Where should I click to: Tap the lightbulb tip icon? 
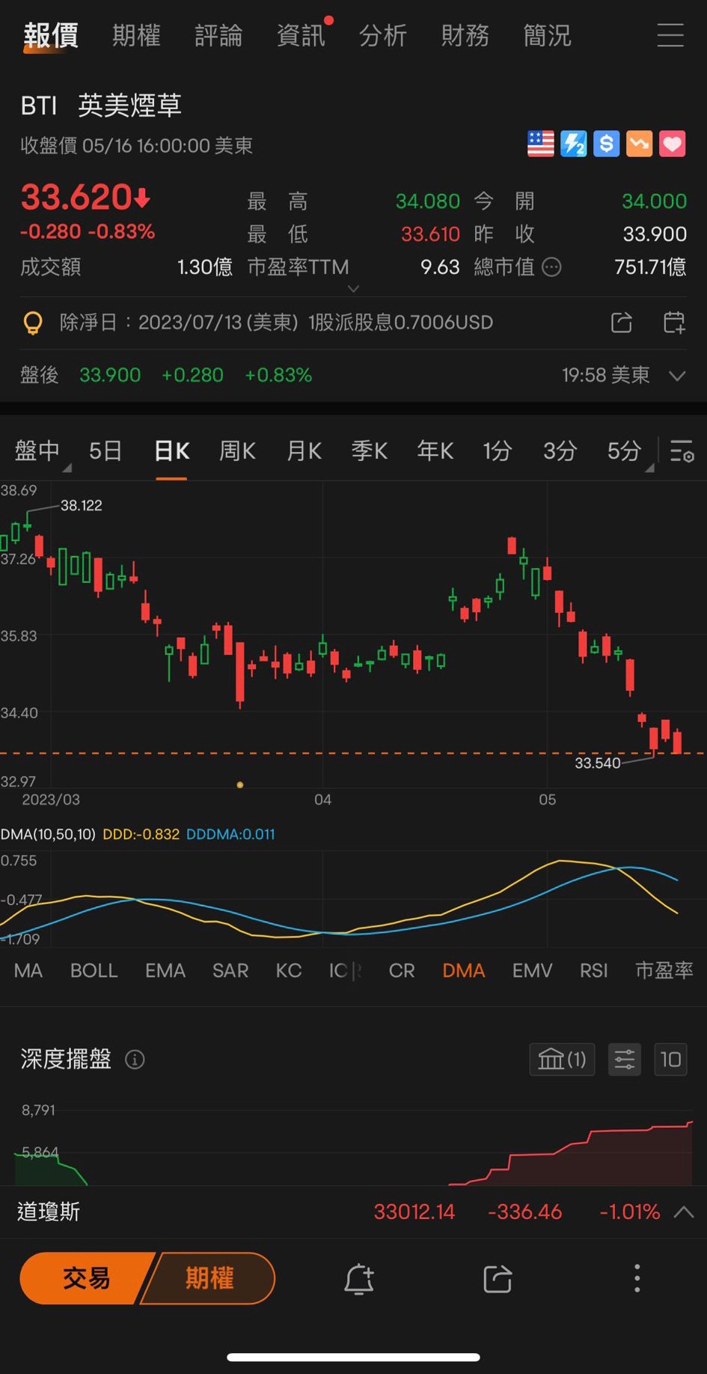pyautogui.click(x=33, y=323)
